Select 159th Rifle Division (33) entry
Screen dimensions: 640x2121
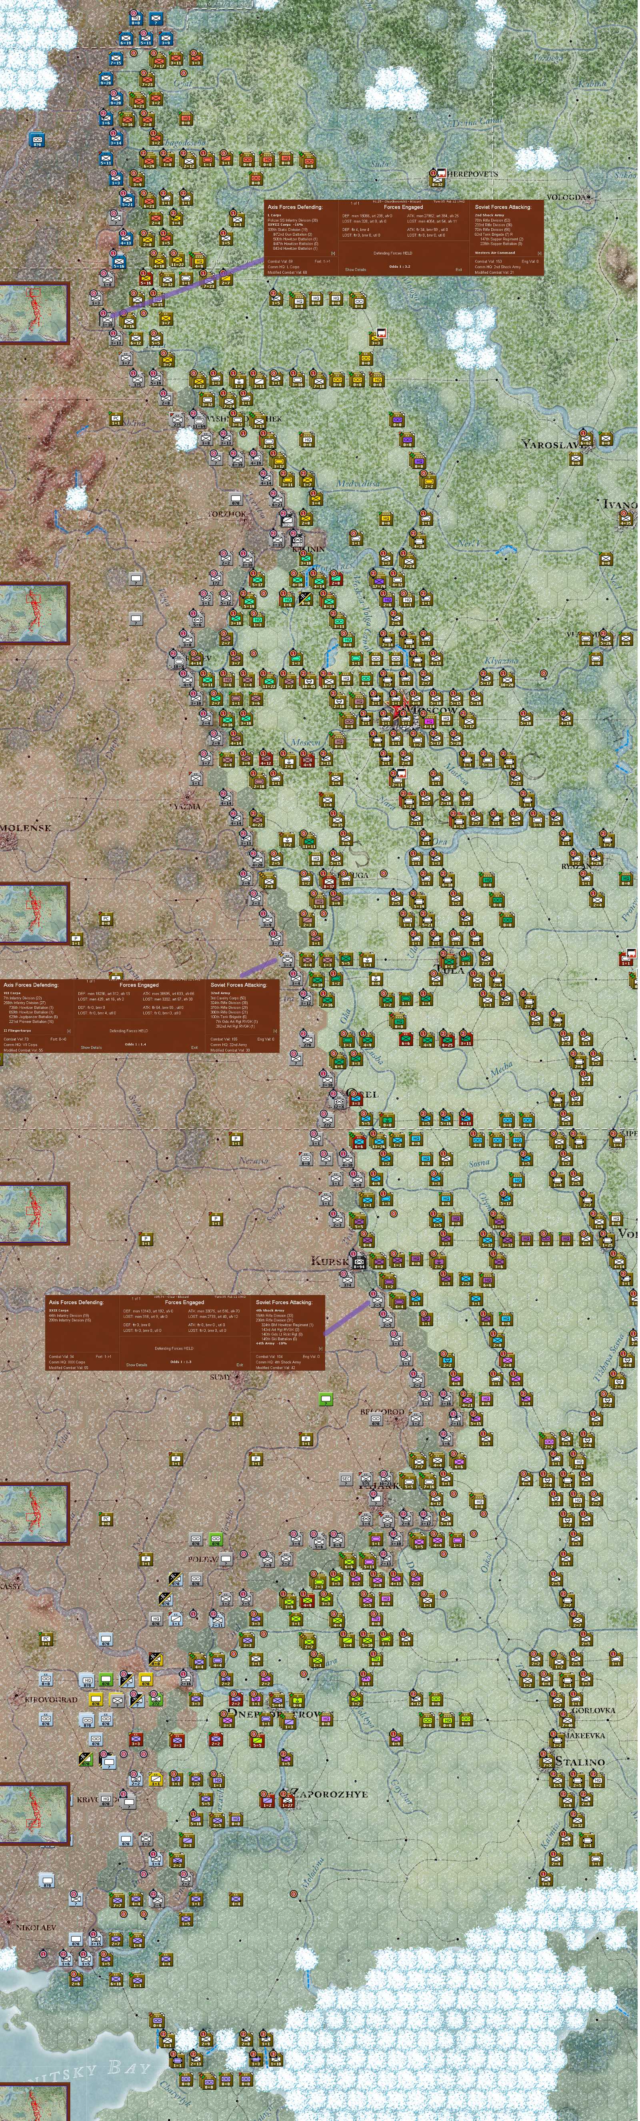coord(275,1316)
